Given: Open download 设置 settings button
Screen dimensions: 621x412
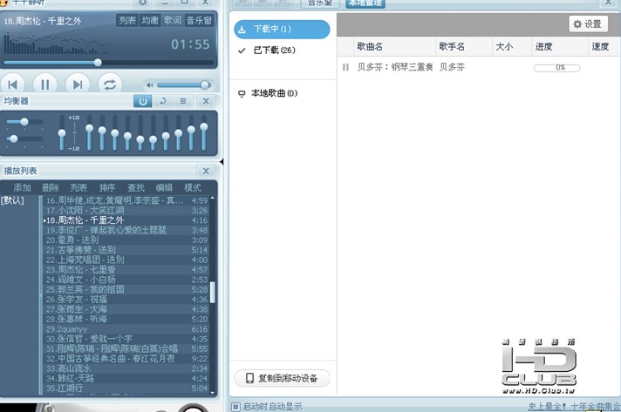Looking at the screenshot, I should click(x=588, y=24).
